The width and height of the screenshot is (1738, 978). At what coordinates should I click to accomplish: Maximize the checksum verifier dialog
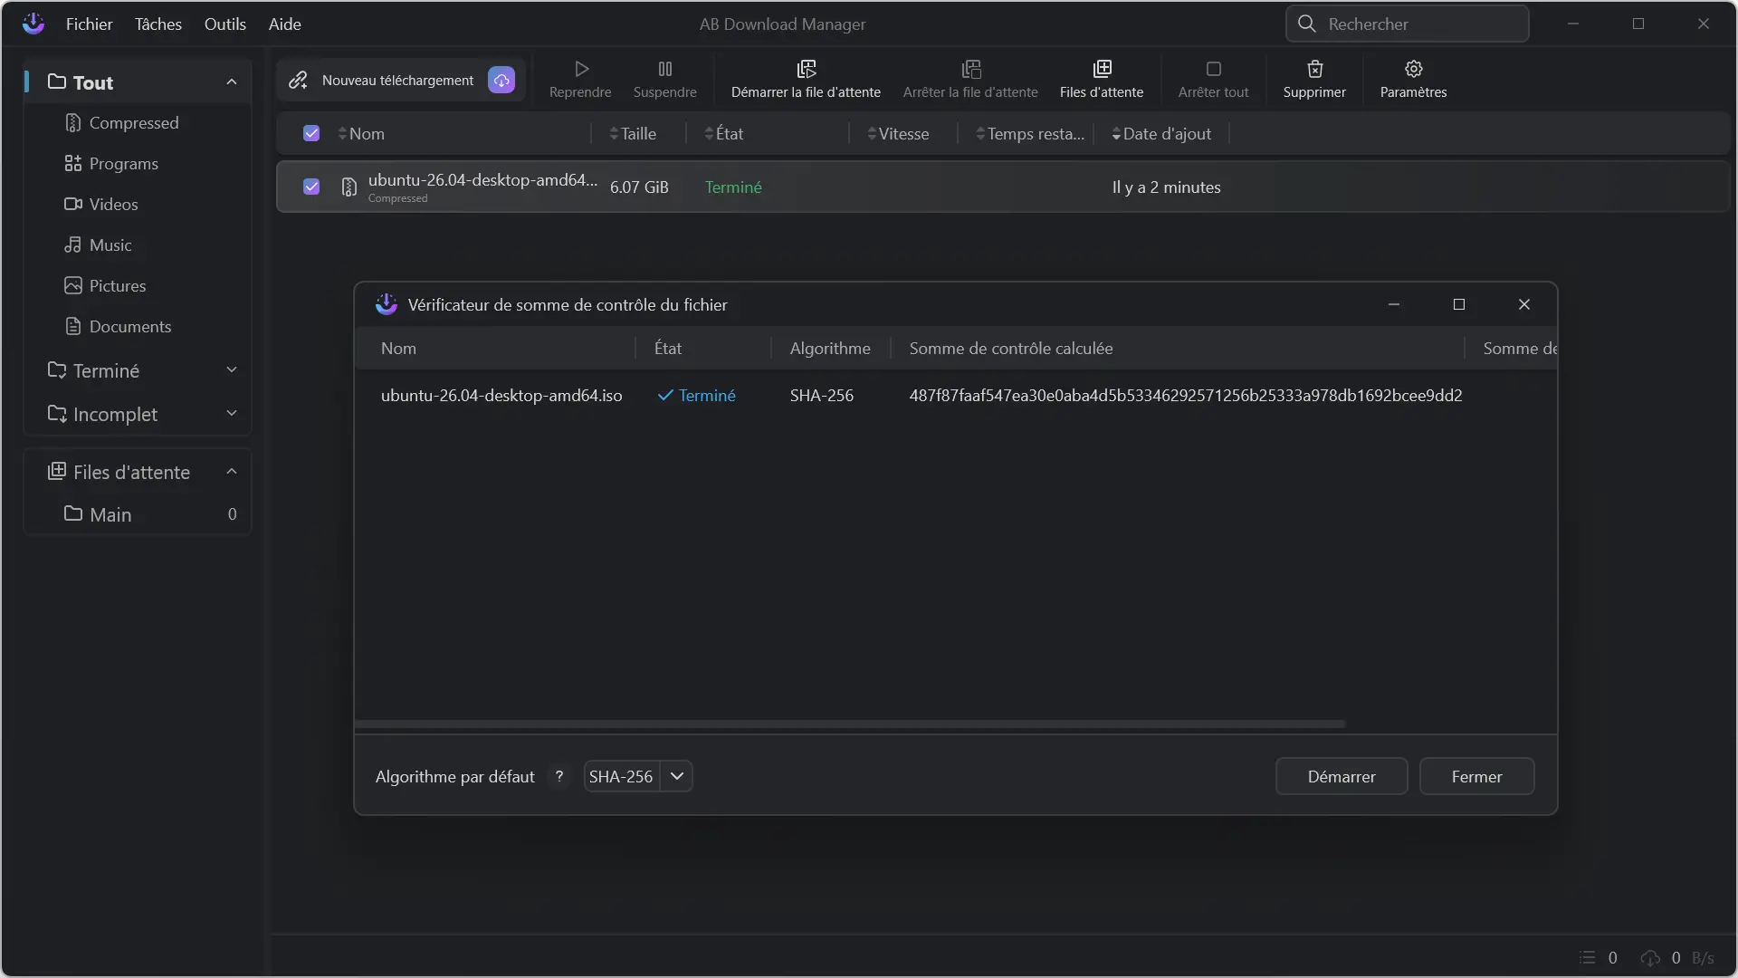[1459, 304]
